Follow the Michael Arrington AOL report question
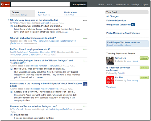Image resolution: width=151 pixels, height=121 pixels. 35,44
